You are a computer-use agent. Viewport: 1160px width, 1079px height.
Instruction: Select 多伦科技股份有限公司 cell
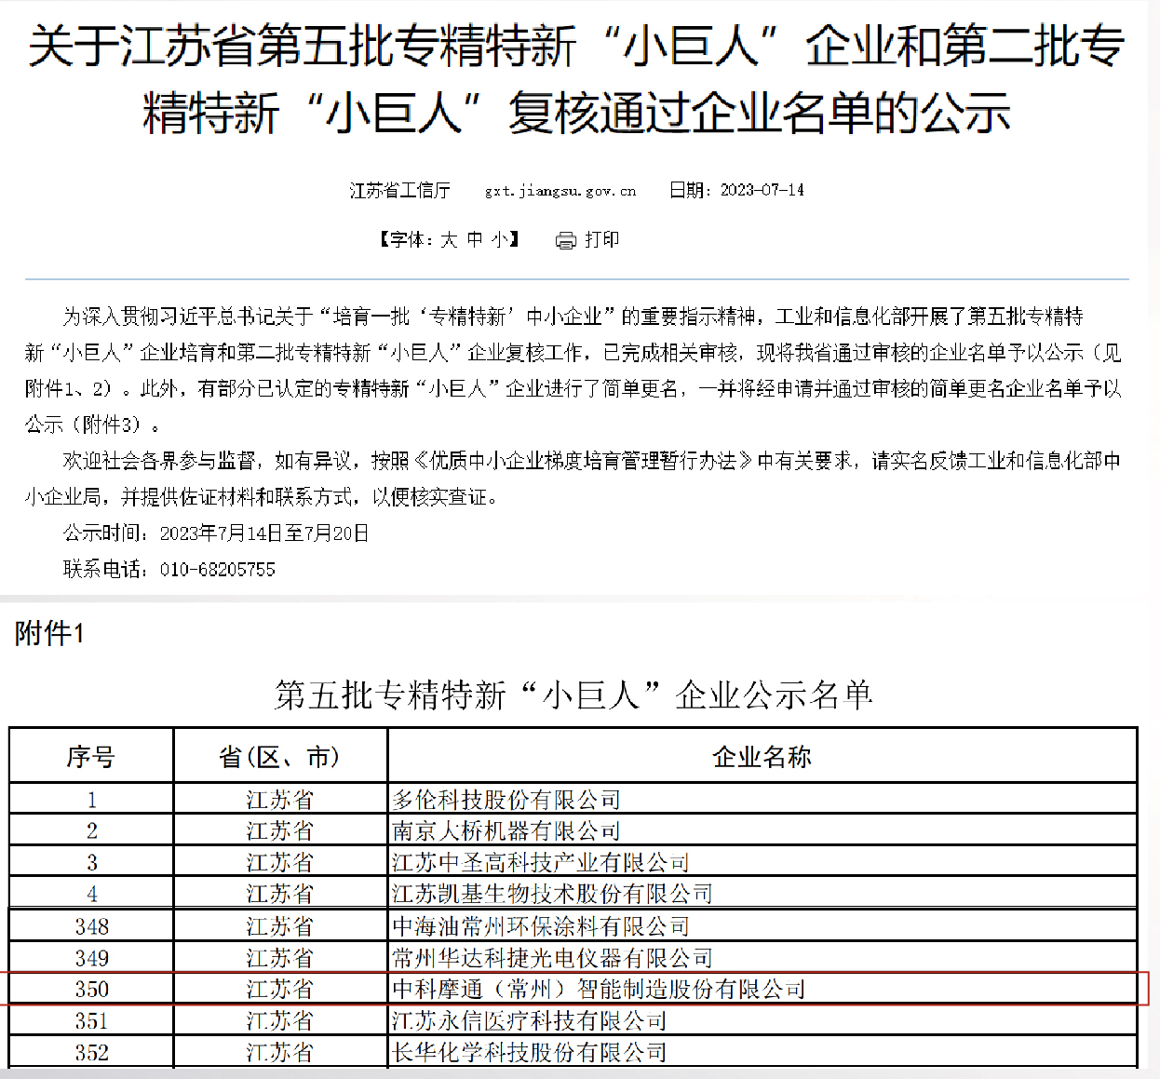(x=762, y=800)
